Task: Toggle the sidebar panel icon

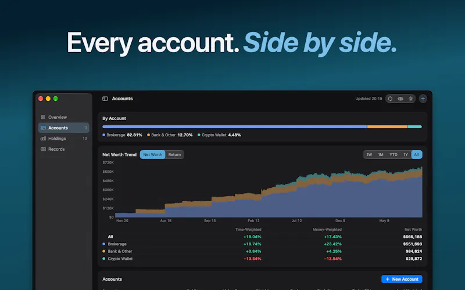Action: (105, 99)
